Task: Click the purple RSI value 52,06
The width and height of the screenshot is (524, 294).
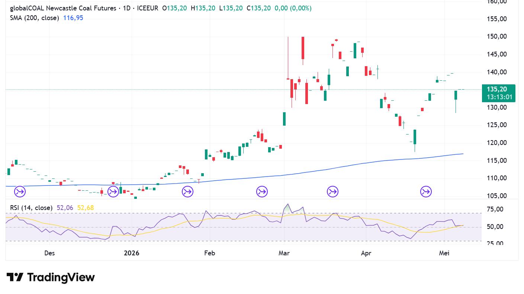Action: (65, 208)
